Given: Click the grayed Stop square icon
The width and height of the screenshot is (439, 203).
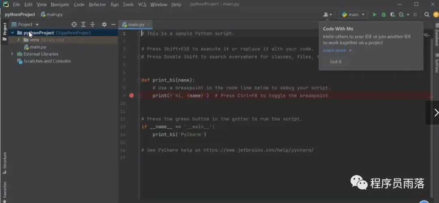Looking at the screenshot, I should click(415, 15).
